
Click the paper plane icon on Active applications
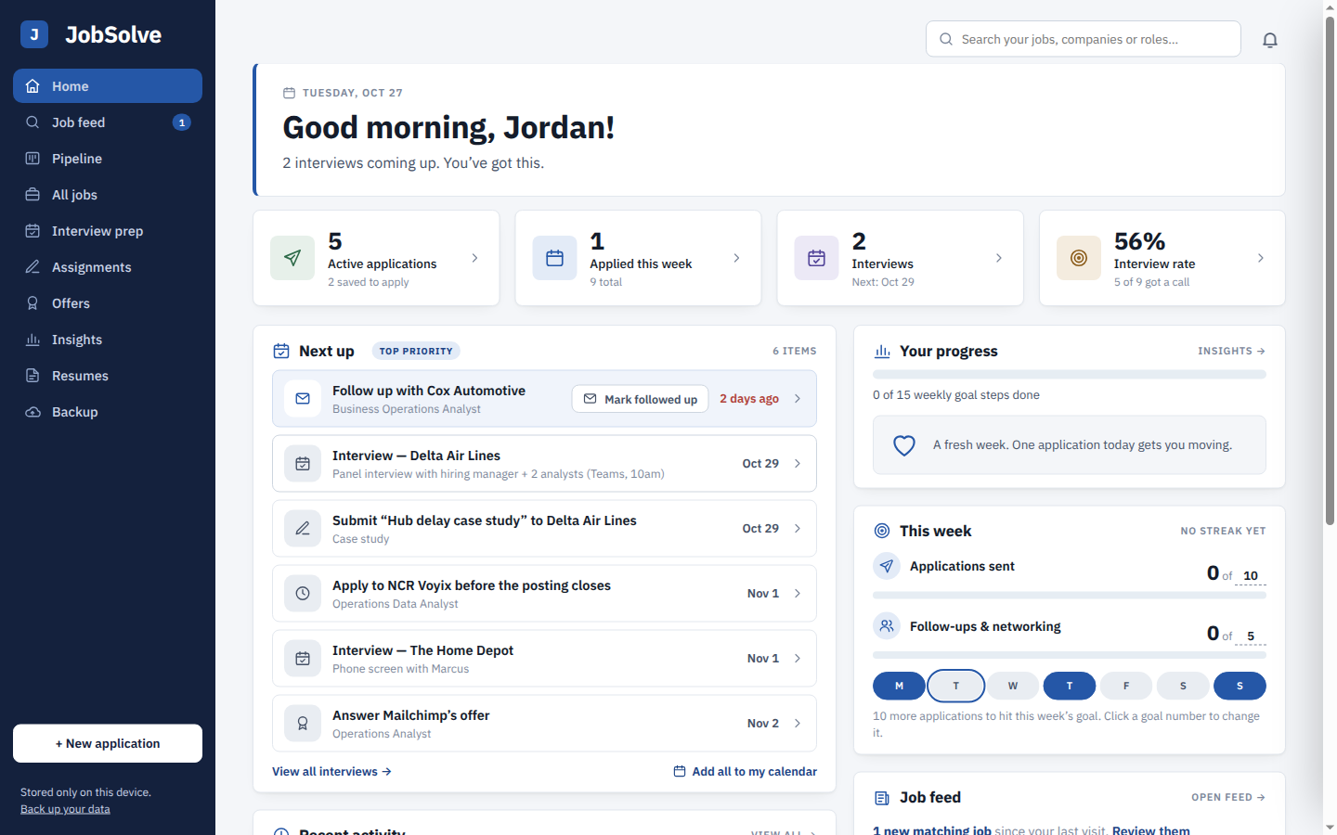pos(292,258)
